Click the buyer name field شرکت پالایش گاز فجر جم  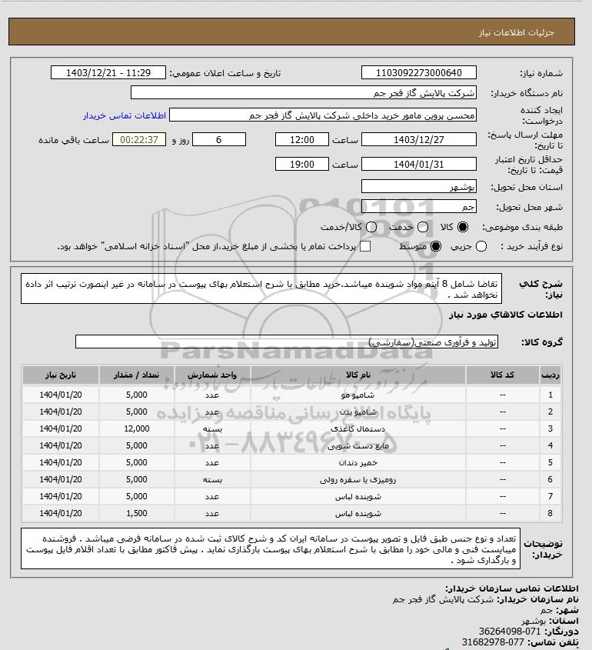(303, 92)
